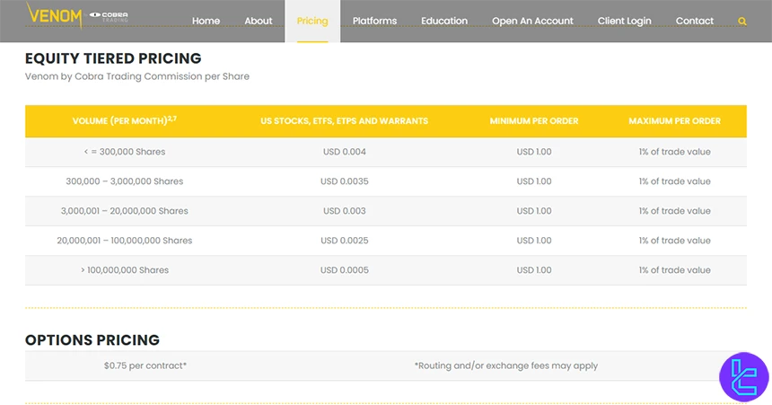The width and height of the screenshot is (772, 405).
Task: Click the USD 0.0005 rate
Action: coord(344,270)
